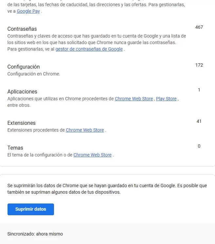
Task: Open the Google Pay link
Action: pyautogui.click(x=28, y=11)
